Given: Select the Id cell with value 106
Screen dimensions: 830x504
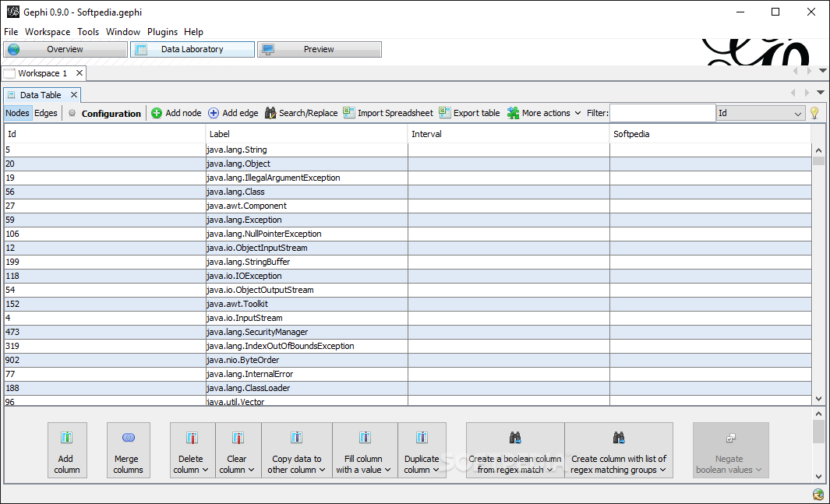Looking at the screenshot, I should [104, 234].
